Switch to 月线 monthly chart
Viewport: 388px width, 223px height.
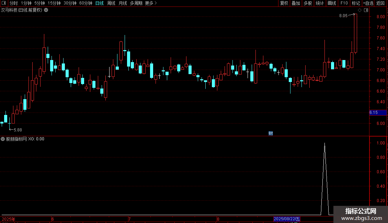(123, 3)
